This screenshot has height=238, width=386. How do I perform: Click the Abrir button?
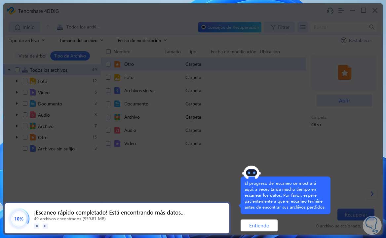[x=344, y=100]
